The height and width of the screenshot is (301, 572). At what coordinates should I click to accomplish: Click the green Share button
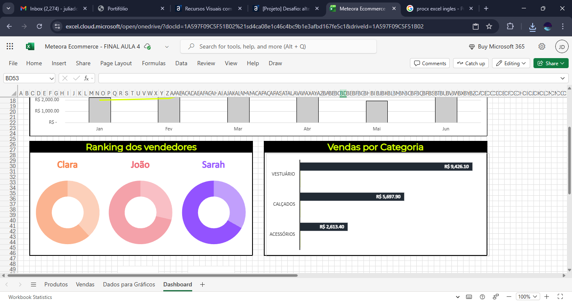click(x=551, y=63)
